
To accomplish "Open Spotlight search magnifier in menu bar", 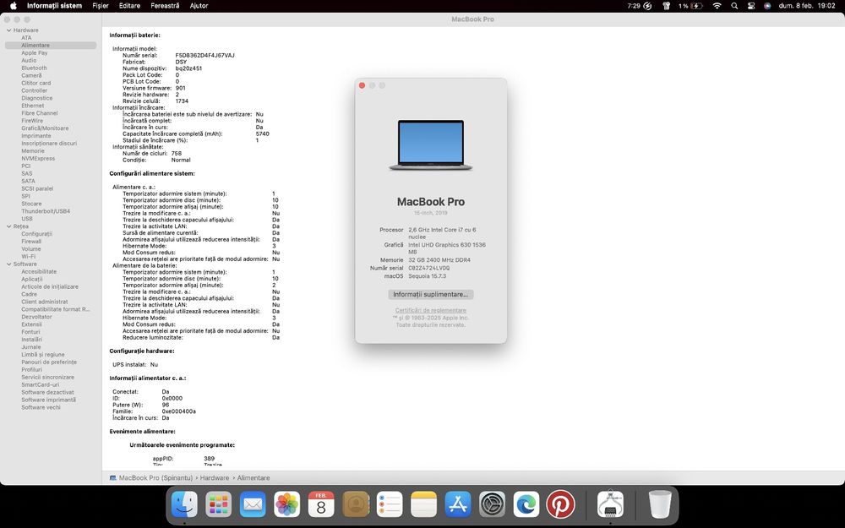I will point(734,6).
